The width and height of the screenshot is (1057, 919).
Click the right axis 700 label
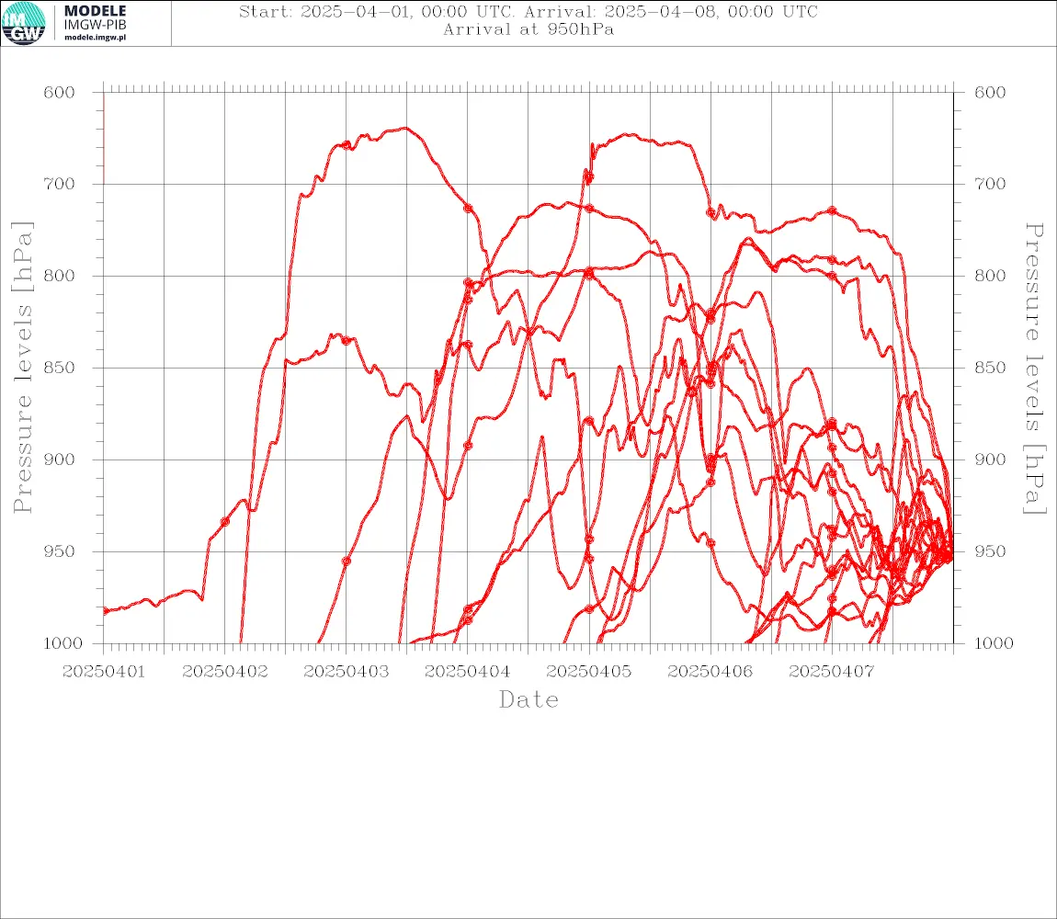coord(990,184)
